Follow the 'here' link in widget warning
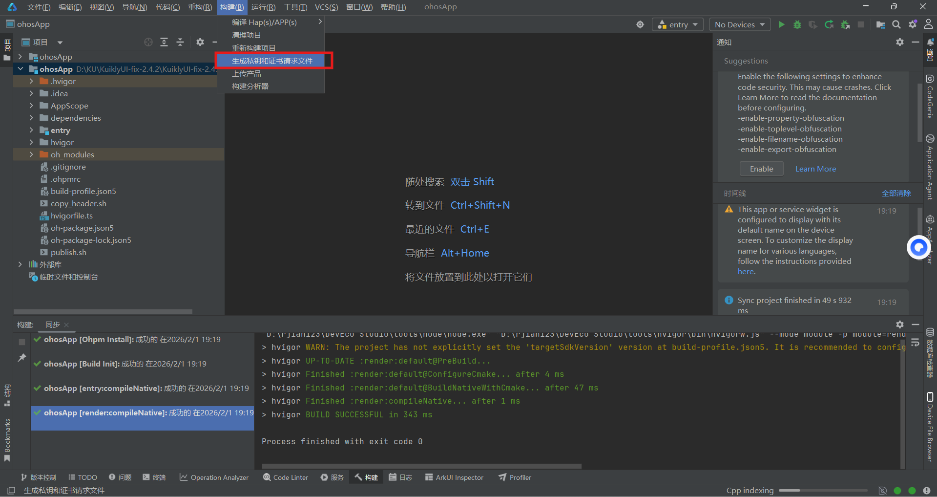This screenshot has width=937, height=497. coord(746,272)
